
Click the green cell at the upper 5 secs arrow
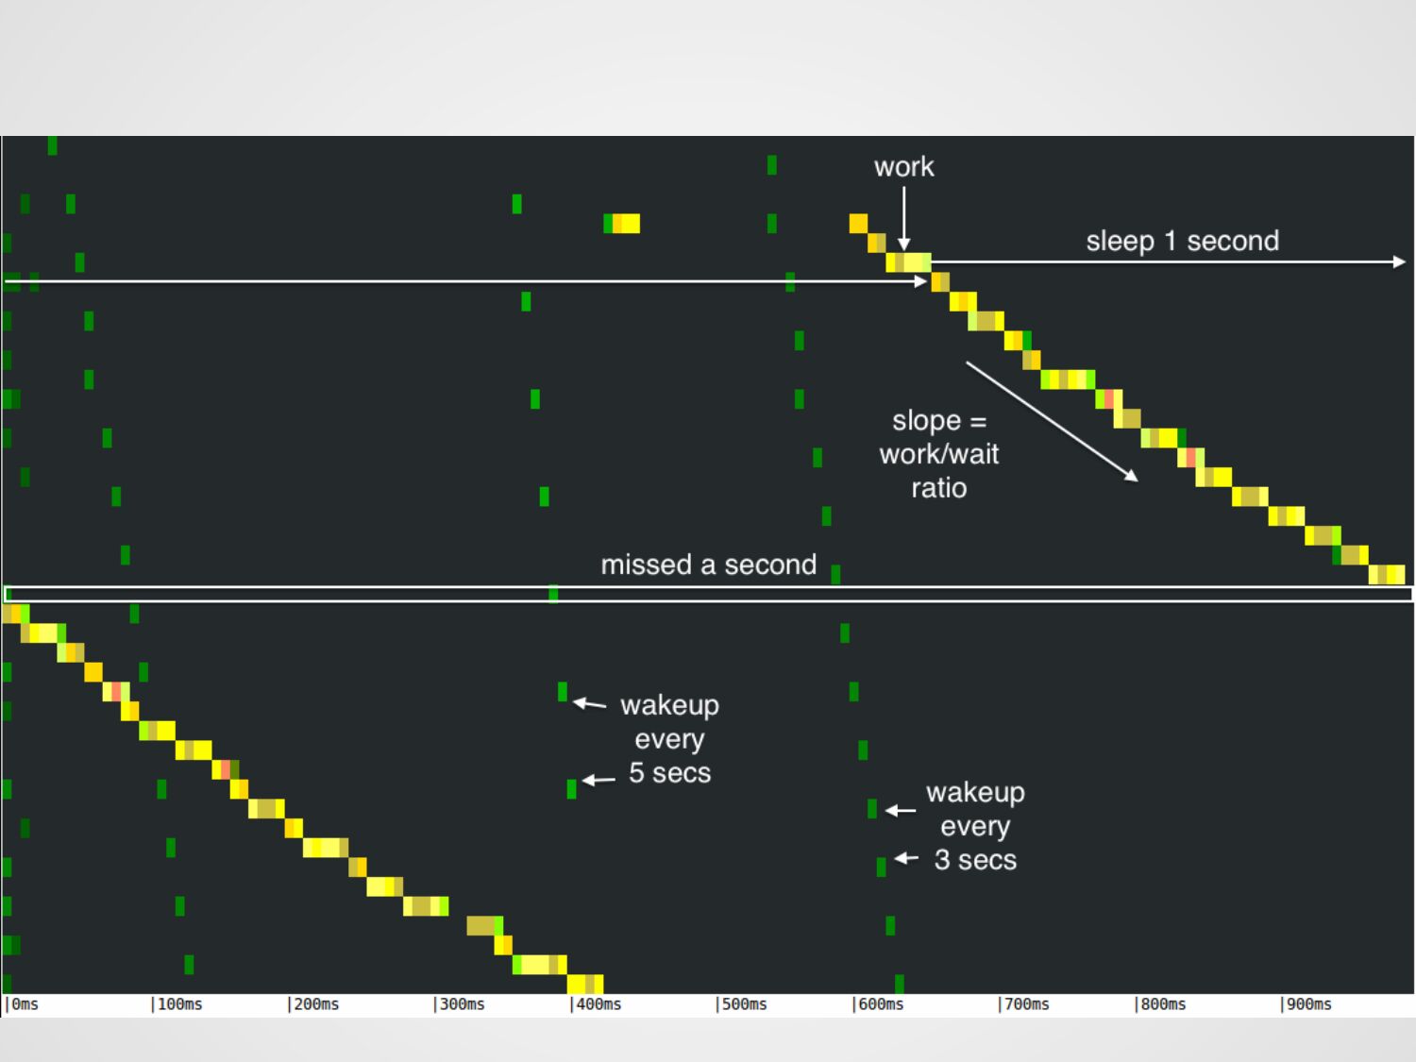[563, 692]
